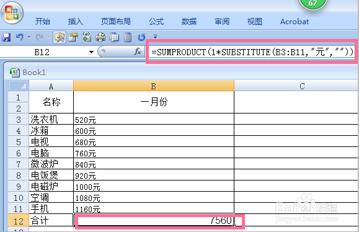
Task: Click the table grid windows icon
Action: point(114,37)
